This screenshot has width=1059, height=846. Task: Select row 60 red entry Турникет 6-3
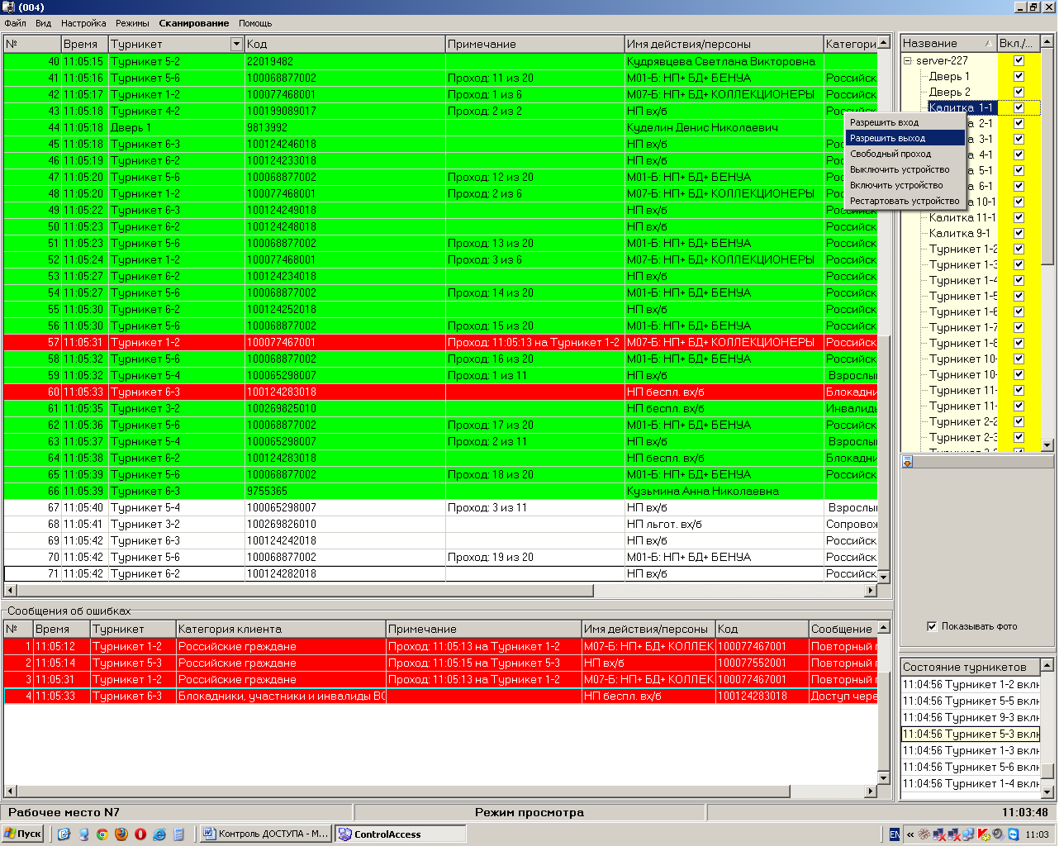coord(440,392)
